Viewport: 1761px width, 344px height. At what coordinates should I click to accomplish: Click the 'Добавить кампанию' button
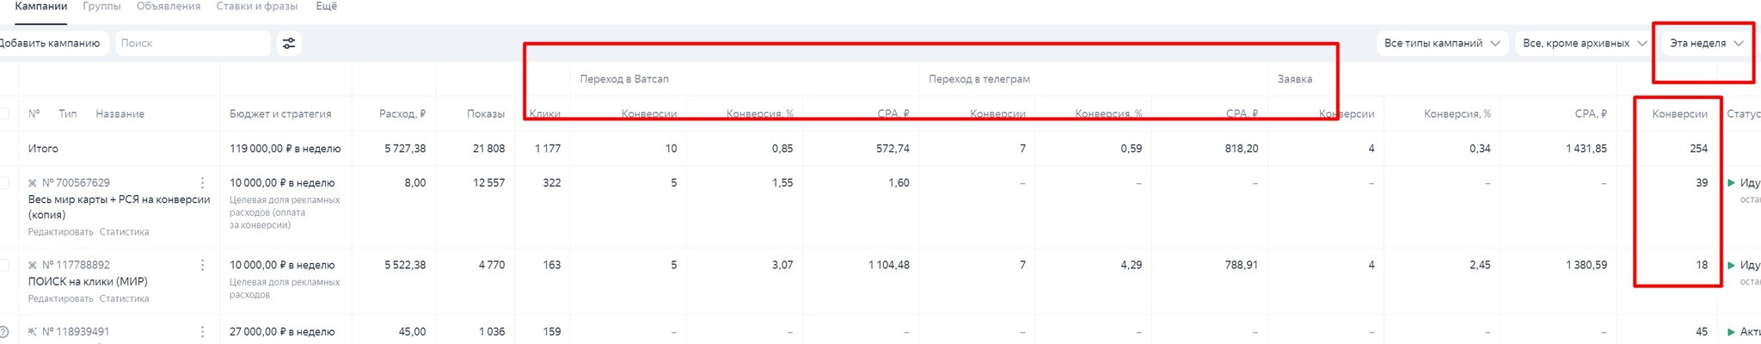pyautogui.click(x=50, y=43)
